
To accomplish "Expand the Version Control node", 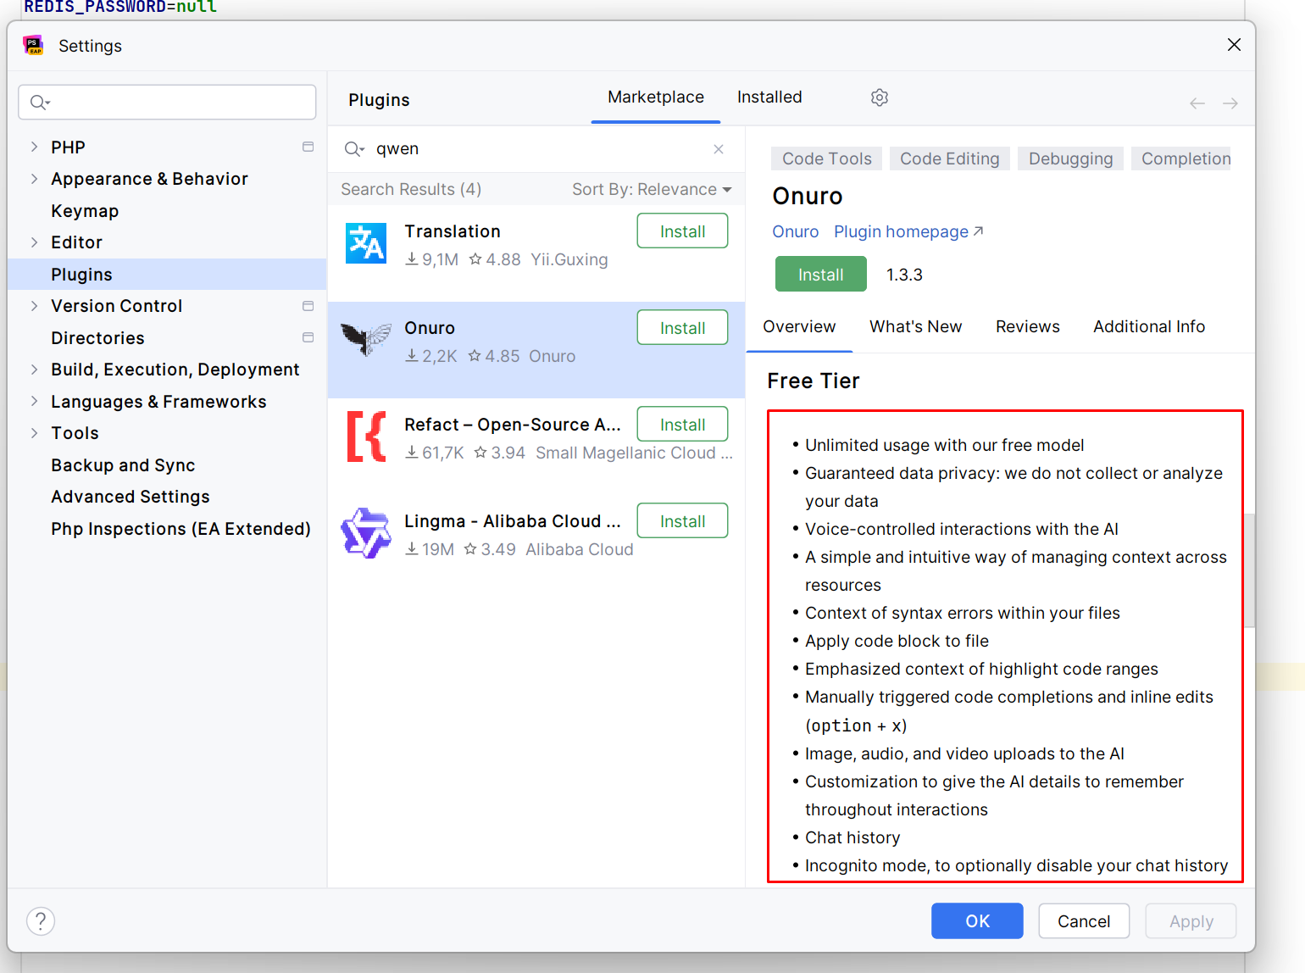I will coord(34,306).
